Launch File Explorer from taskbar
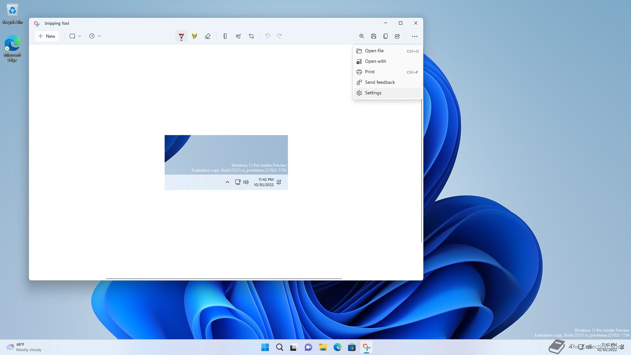 coord(323,347)
